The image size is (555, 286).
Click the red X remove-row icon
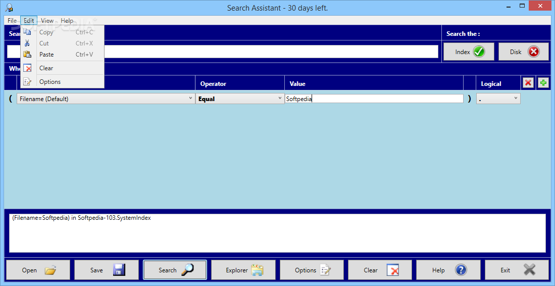(528, 83)
